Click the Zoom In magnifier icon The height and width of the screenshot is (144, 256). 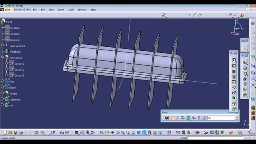pyautogui.click(x=123, y=133)
